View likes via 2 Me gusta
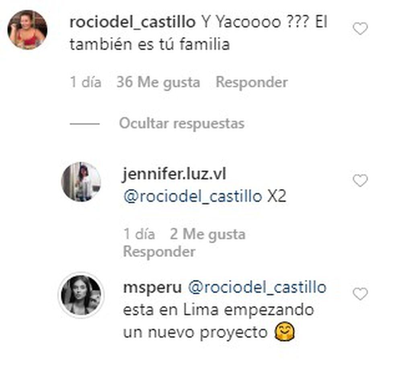Screen dimensions: 394x365 pyautogui.click(x=207, y=234)
